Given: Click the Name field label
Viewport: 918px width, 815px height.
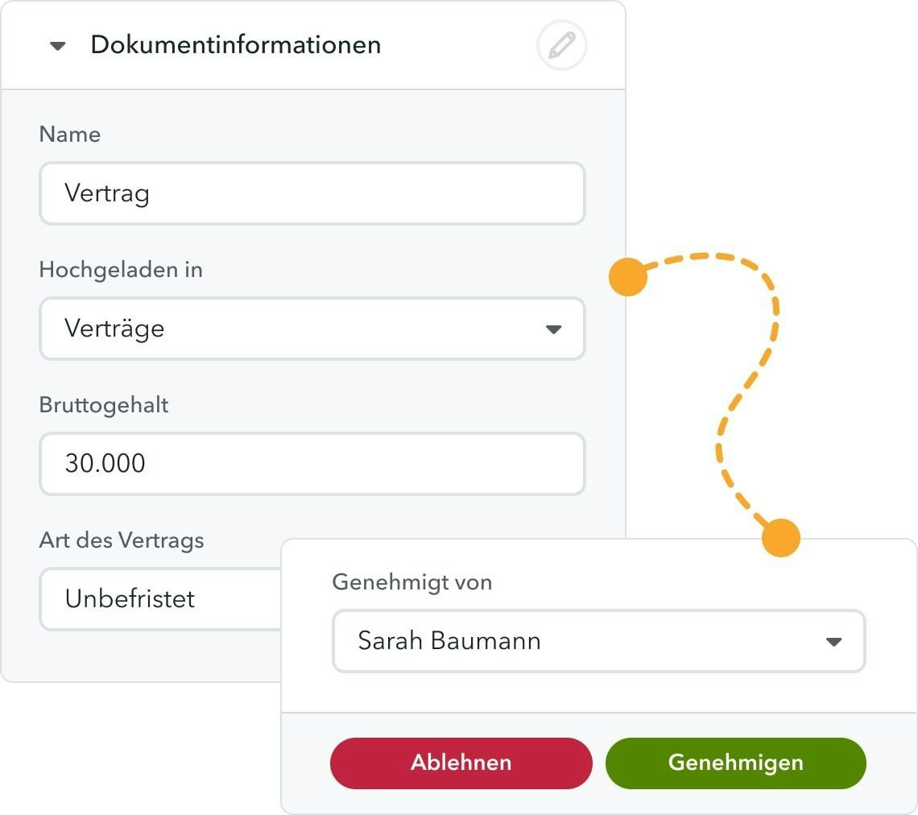Looking at the screenshot, I should click(x=70, y=134).
